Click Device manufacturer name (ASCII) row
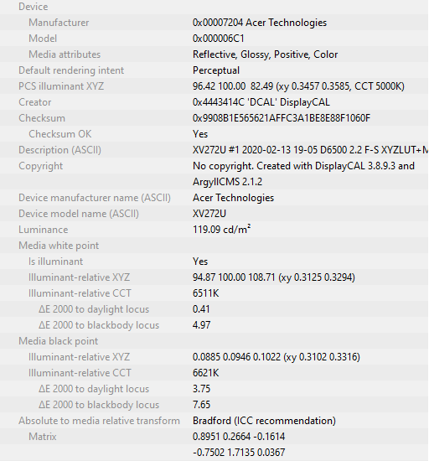The height and width of the screenshot is (461, 429). [214, 198]
